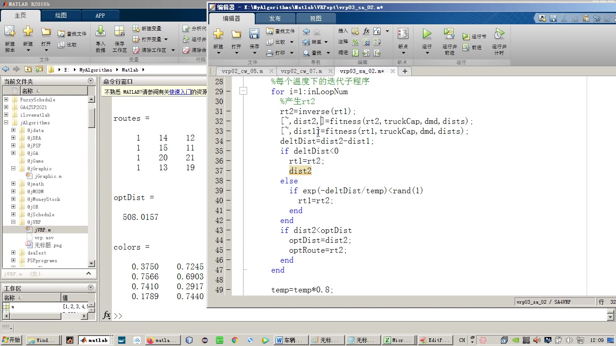Switch to the 主页 (Home) tab
The width and height of the screenshot is (616, 346).
(x=20, y=15)
